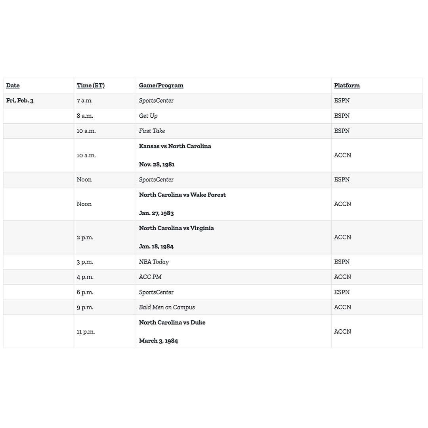Image resolution: width=428 pixels, height=428 pixels.
Task: Click the 11 p.m. time cell
Action: [86, 332]
